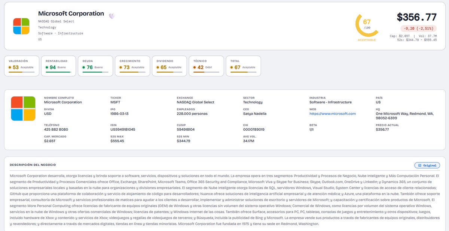
Task: Click the 67/100 score gauge
Action: [367, 25]
